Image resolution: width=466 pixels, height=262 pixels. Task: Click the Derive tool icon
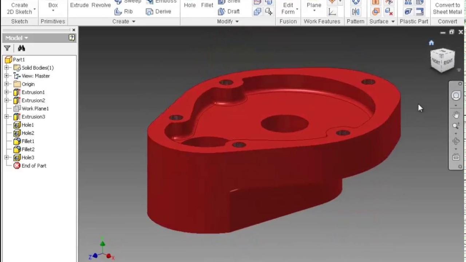coord(149,12)
